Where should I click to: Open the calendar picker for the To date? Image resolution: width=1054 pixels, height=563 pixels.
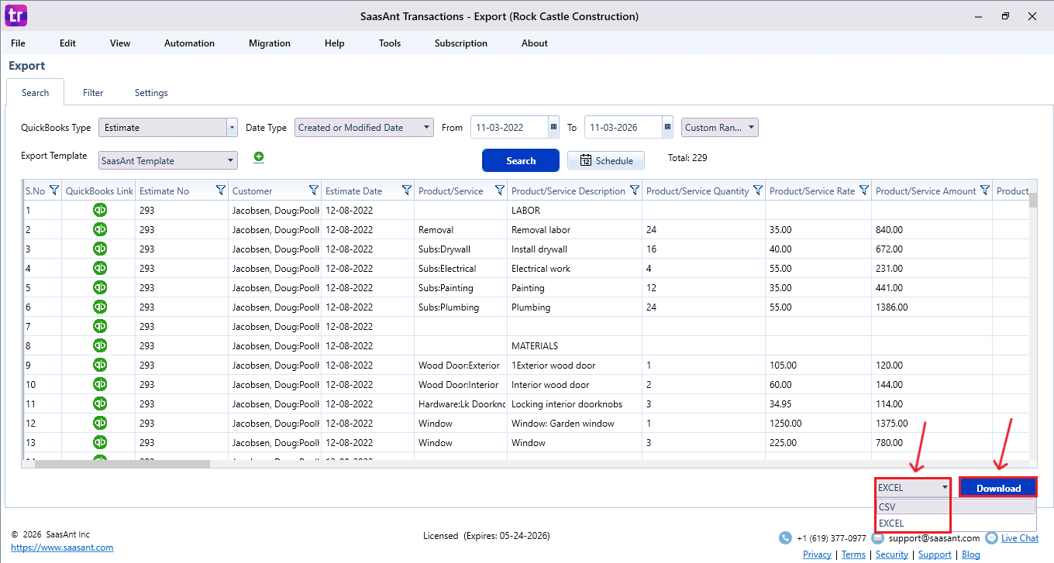tap(666, 126)
